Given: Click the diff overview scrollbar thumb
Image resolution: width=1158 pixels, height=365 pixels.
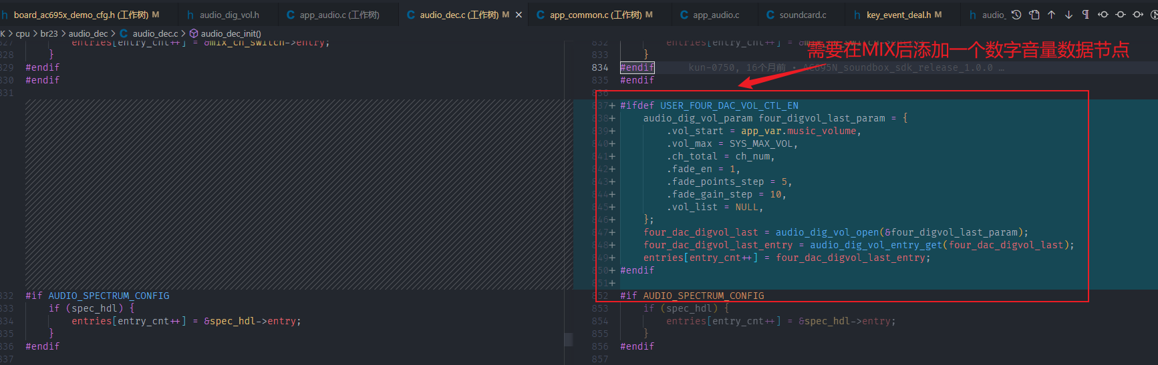Looking at the screenshot, I should click(569, 339).
